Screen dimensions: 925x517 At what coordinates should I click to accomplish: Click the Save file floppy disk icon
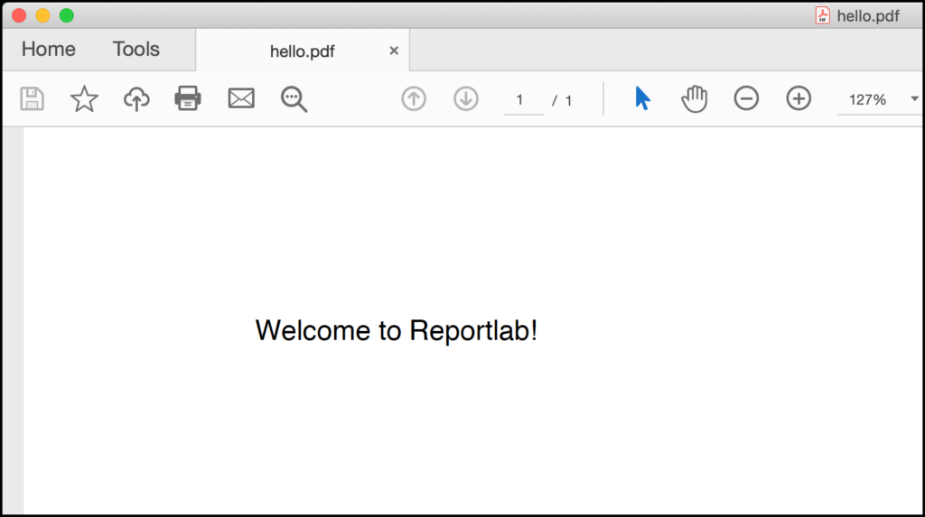[32, 98]
